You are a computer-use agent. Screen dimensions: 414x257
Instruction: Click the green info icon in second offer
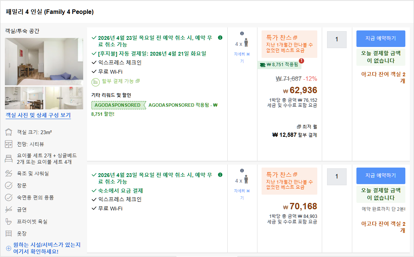pos(220,175)
